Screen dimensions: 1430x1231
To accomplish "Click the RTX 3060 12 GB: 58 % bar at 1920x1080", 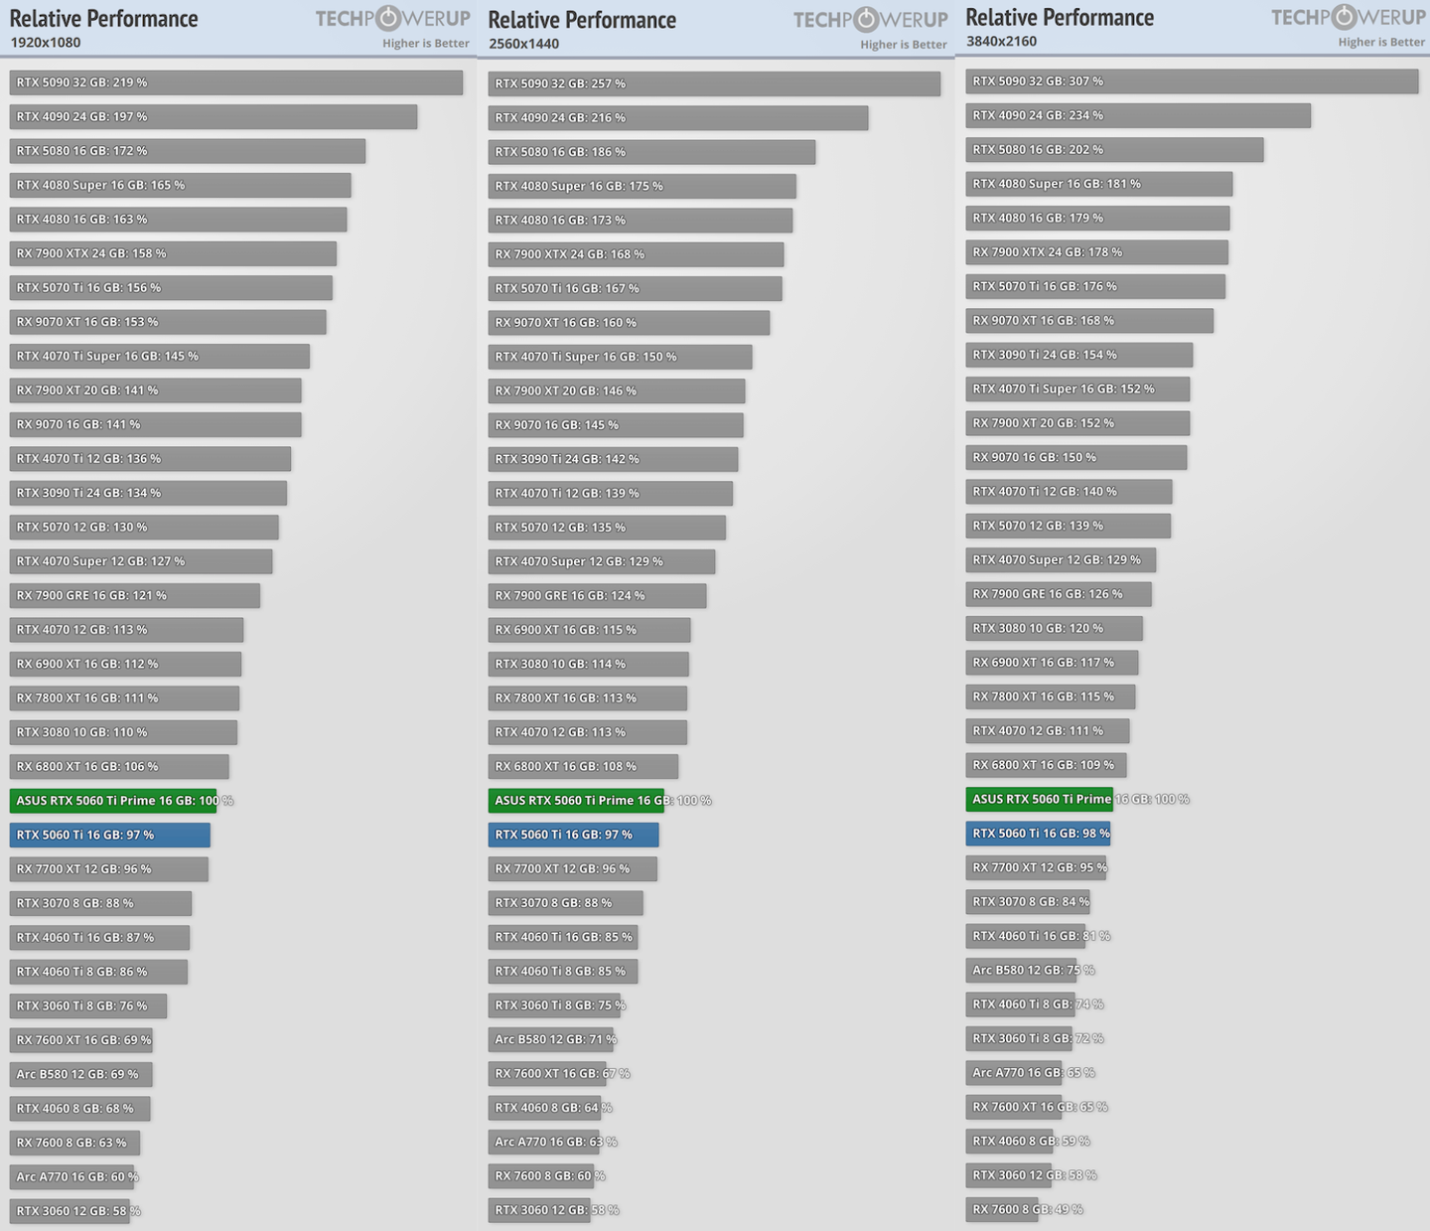I will (x=70, y=1211).
